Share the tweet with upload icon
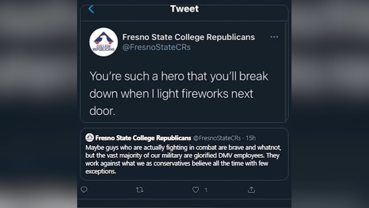Image resolution: width=369 pixels, height=208 pixels. [x=251, y=190]
